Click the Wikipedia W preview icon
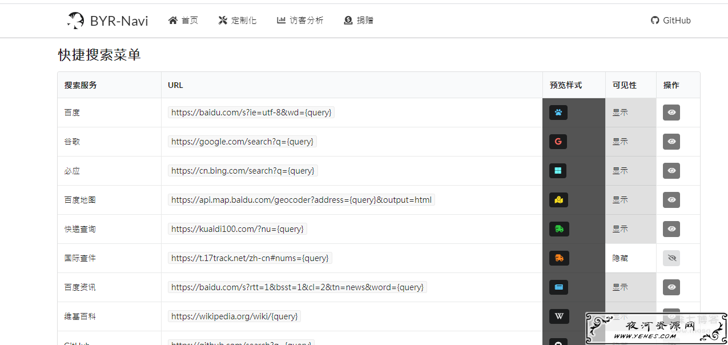The height and width of the screenshot is (345, 728). pyautogui.click(x=559, y=316)
